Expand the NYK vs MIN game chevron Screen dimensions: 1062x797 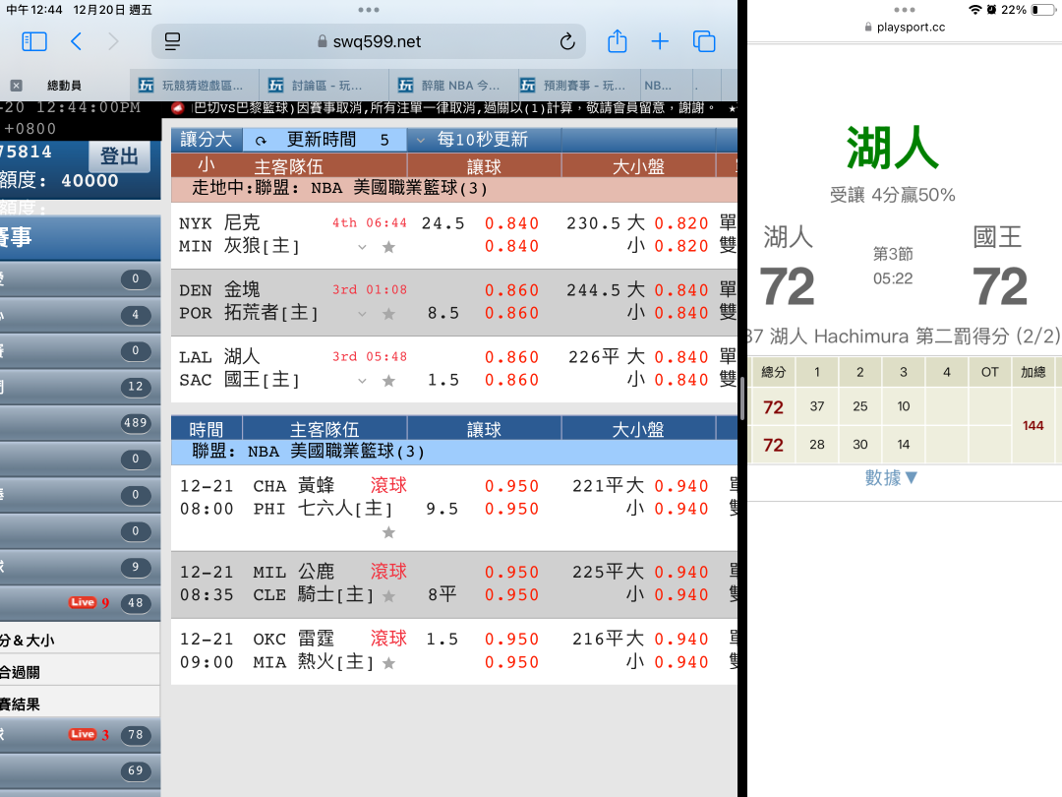pos(362,247)
